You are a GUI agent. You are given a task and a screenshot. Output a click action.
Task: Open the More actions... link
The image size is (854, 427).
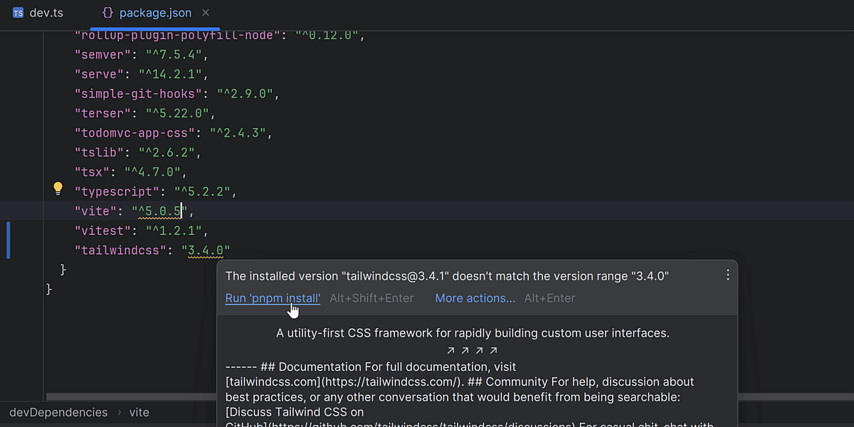tap(475, 298)
